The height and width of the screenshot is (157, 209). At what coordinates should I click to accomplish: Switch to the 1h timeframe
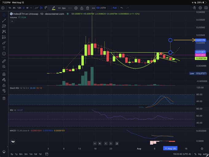(x=10, y=8)
